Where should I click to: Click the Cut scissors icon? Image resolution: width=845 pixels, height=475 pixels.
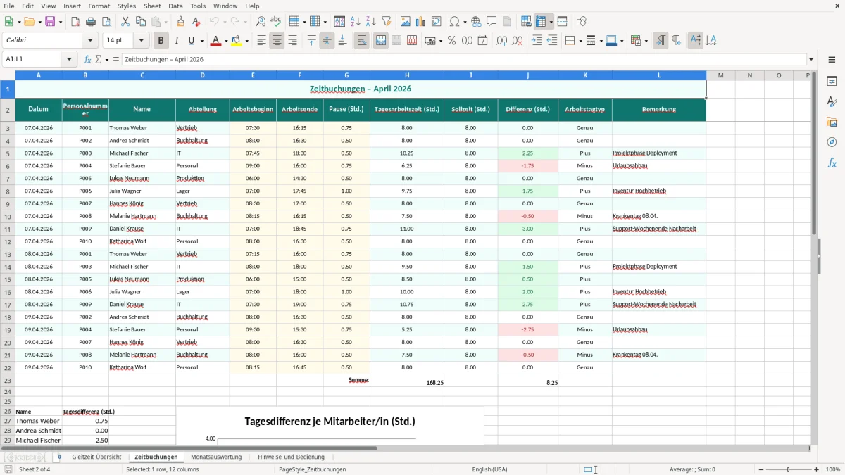pos(125,22)
